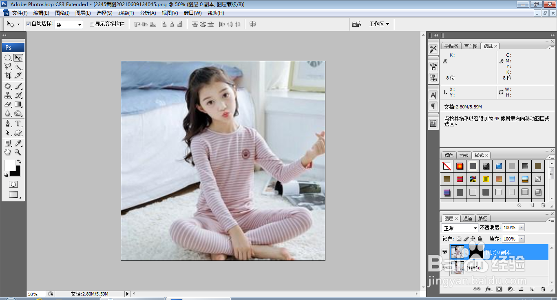Select the Blur tool
The width and height of the screenshot is (557, 300).
click(8, 113)
